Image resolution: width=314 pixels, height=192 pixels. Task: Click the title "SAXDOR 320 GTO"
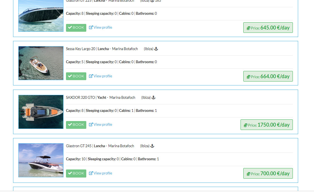pos(80,97)
